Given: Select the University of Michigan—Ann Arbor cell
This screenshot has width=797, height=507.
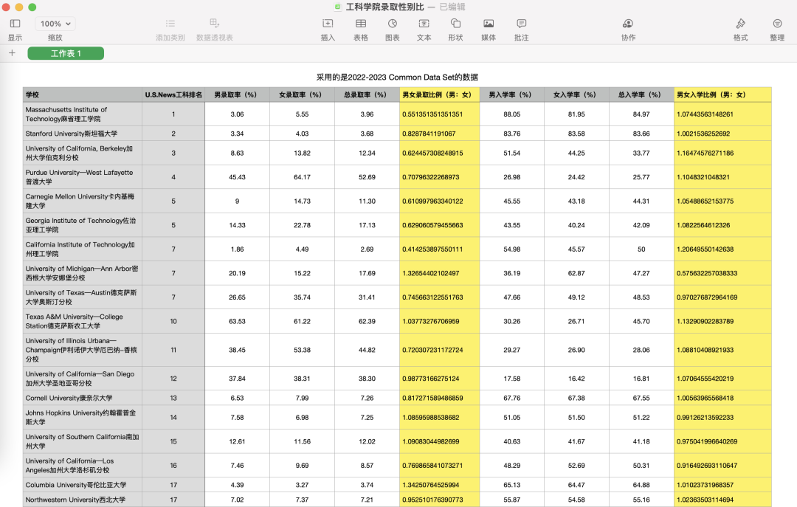Looking at the screenshot, I should (x=83, y=273).
